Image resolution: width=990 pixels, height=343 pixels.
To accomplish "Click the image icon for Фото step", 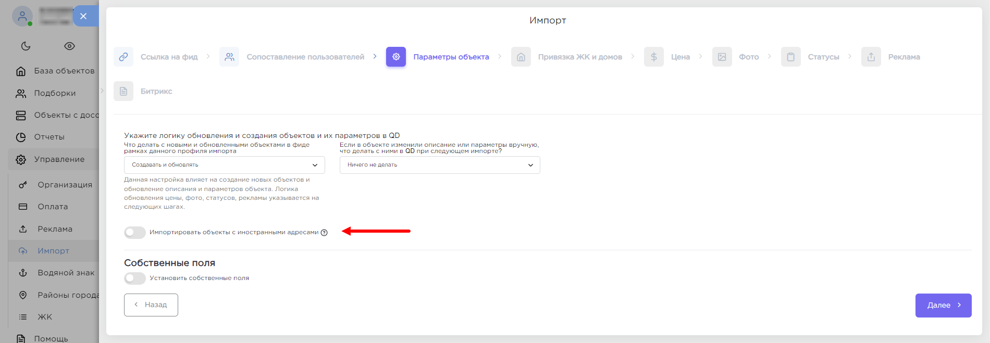I will [x=722, y=57].
